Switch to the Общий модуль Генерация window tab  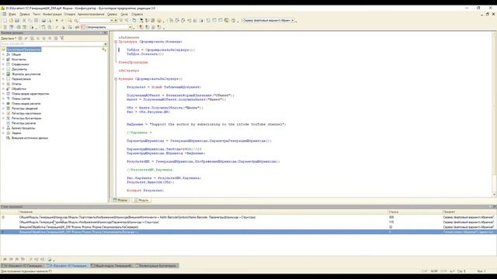112,266
